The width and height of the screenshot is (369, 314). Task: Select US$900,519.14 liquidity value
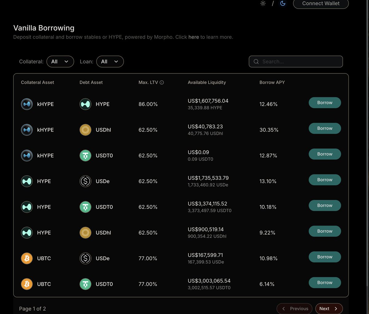coord(206,229)
